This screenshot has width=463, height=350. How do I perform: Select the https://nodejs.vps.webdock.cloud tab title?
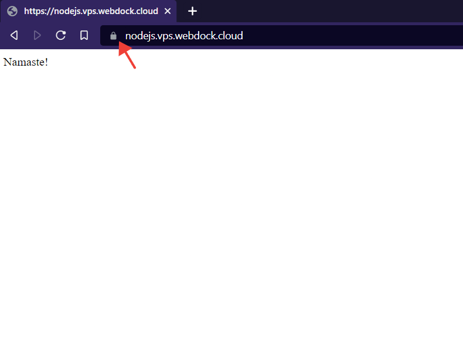tap(91, 11)
